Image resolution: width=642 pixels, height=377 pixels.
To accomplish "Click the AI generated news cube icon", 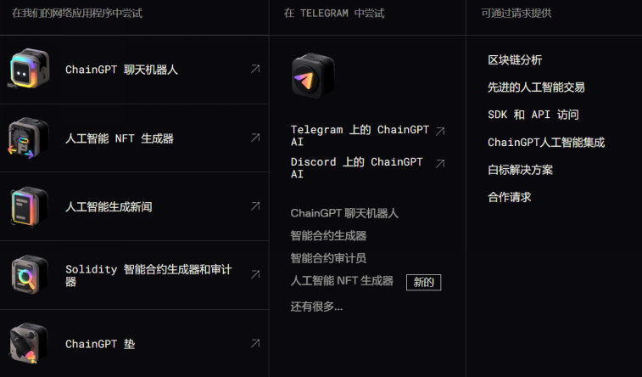I will point(29,206).
